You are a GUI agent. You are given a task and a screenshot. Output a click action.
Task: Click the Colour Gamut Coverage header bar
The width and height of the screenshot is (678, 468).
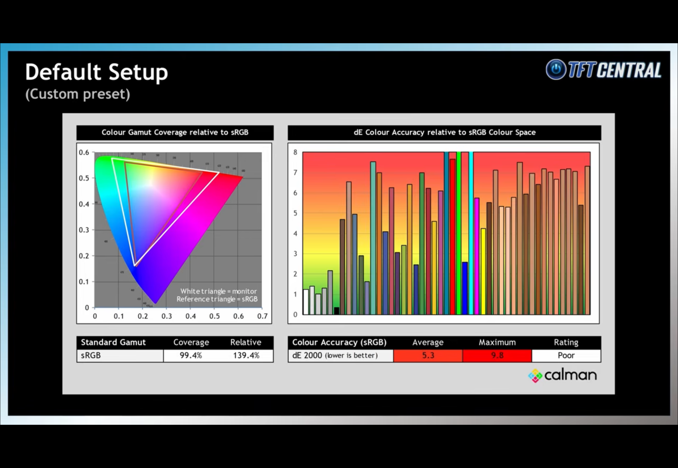(175, 132)
